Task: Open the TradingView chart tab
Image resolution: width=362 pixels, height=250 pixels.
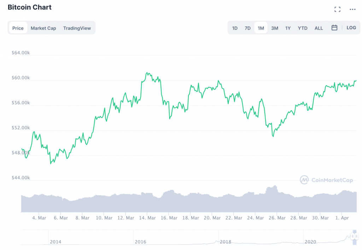Action: [x=77, y=28]
